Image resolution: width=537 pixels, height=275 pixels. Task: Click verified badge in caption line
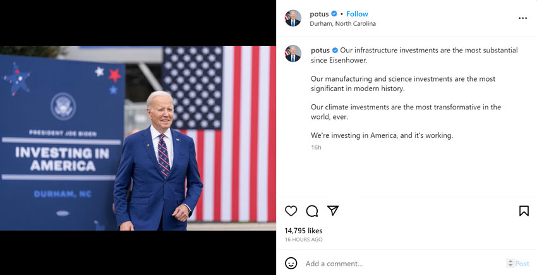click(x=335, y=50)
